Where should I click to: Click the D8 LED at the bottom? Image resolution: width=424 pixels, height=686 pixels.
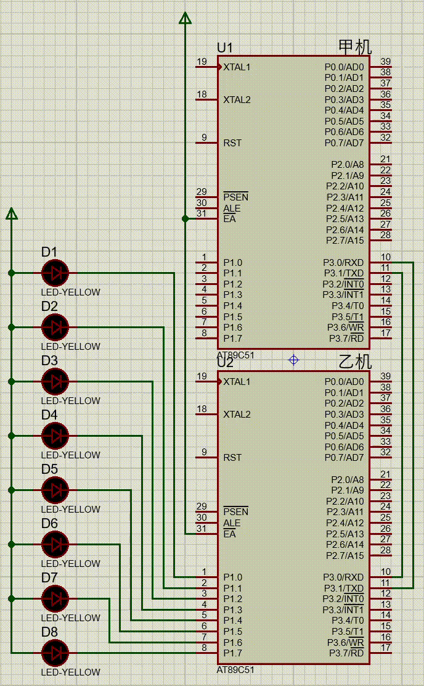[55, 653]
